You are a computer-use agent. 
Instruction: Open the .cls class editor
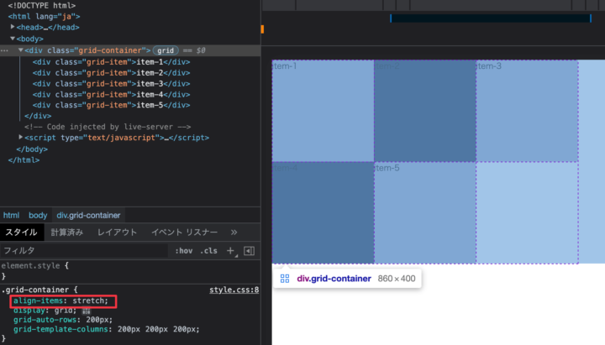pos(208,250)
